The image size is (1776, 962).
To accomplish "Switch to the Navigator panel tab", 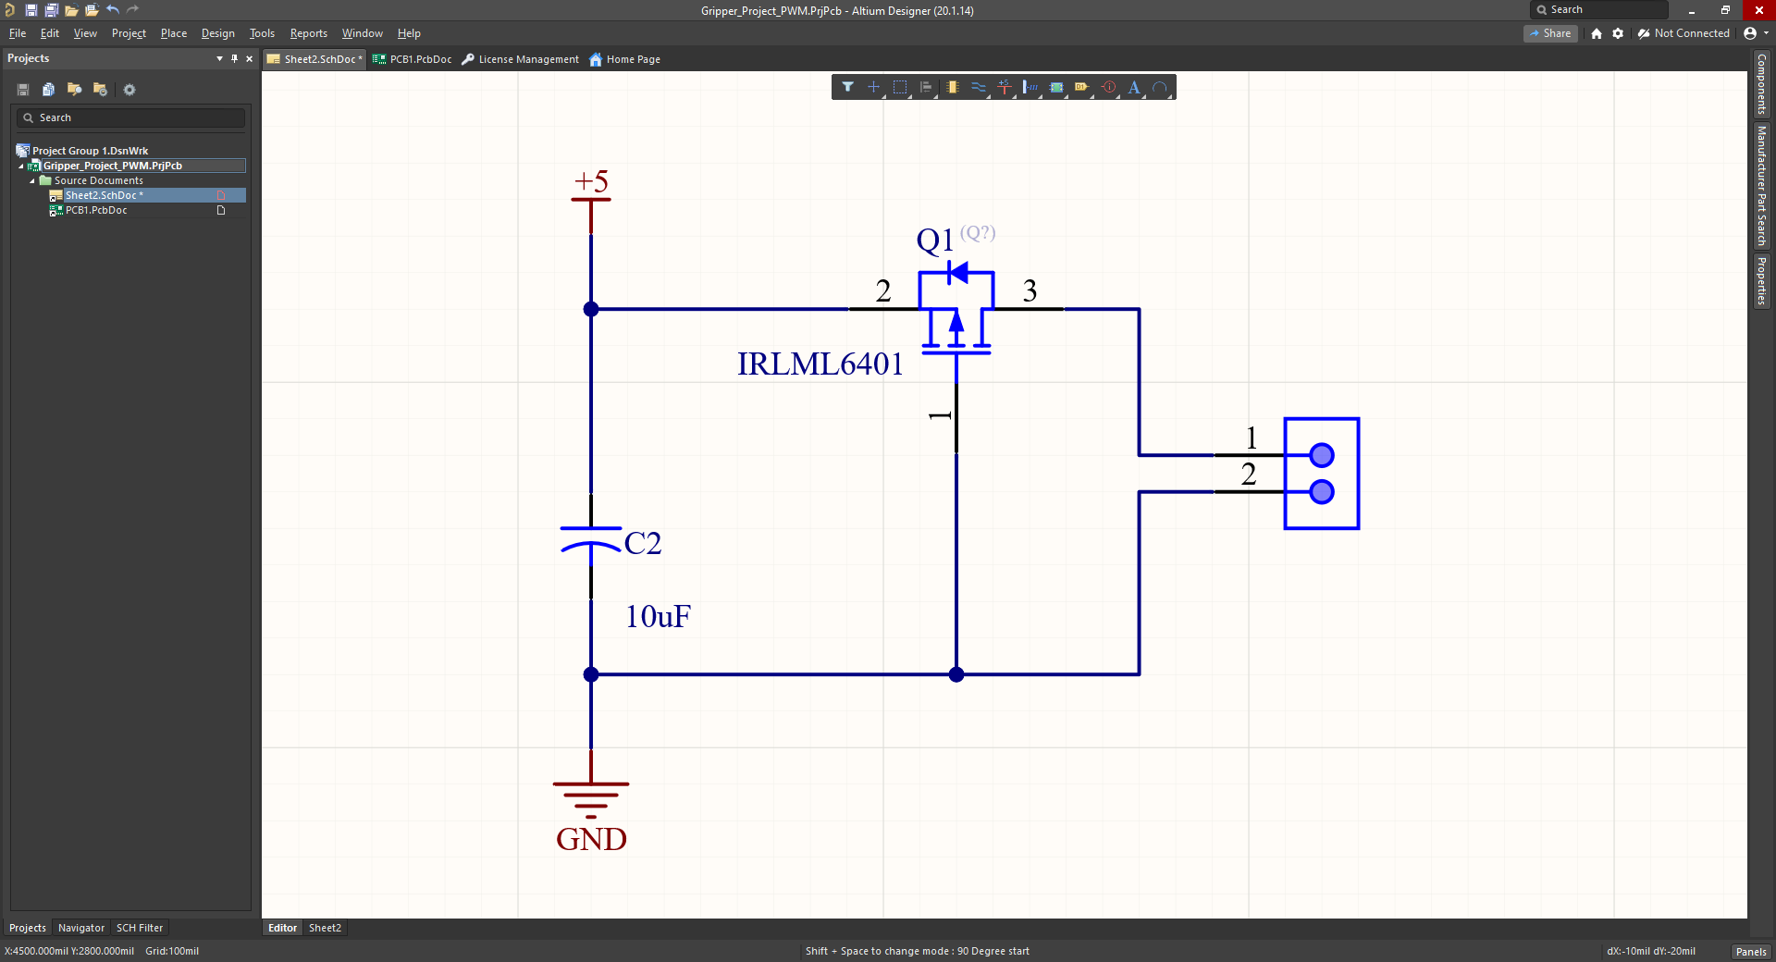I will pyautogui.click(x=81, y=928).
